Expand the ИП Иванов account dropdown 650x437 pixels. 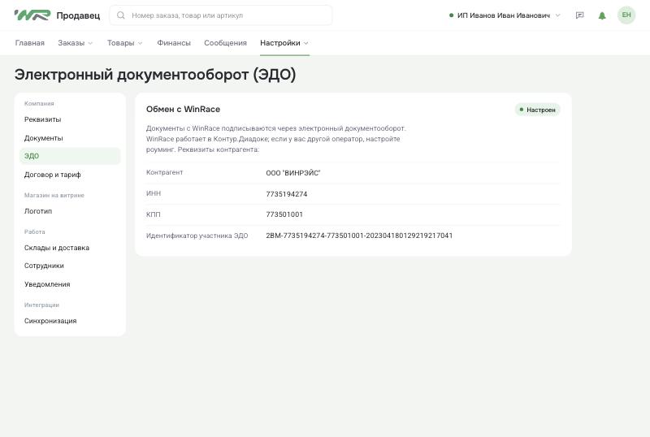505,15
